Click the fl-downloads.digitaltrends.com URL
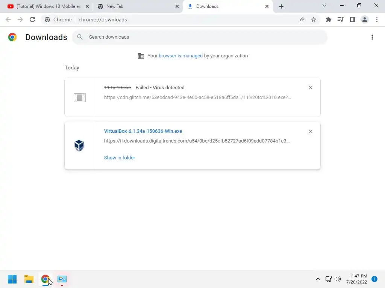Viewport: 385px width, 288px height. 197,141
